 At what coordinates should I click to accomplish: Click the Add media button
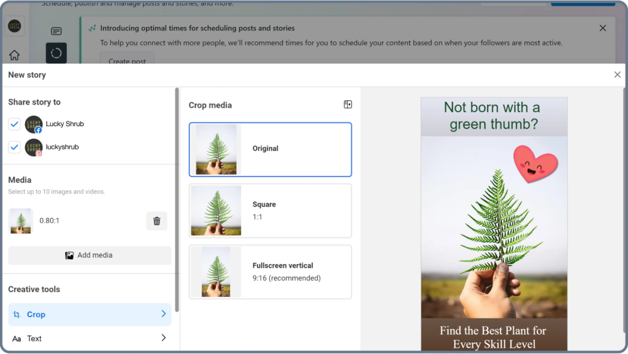pyautogui.click(x=90, y=255)
